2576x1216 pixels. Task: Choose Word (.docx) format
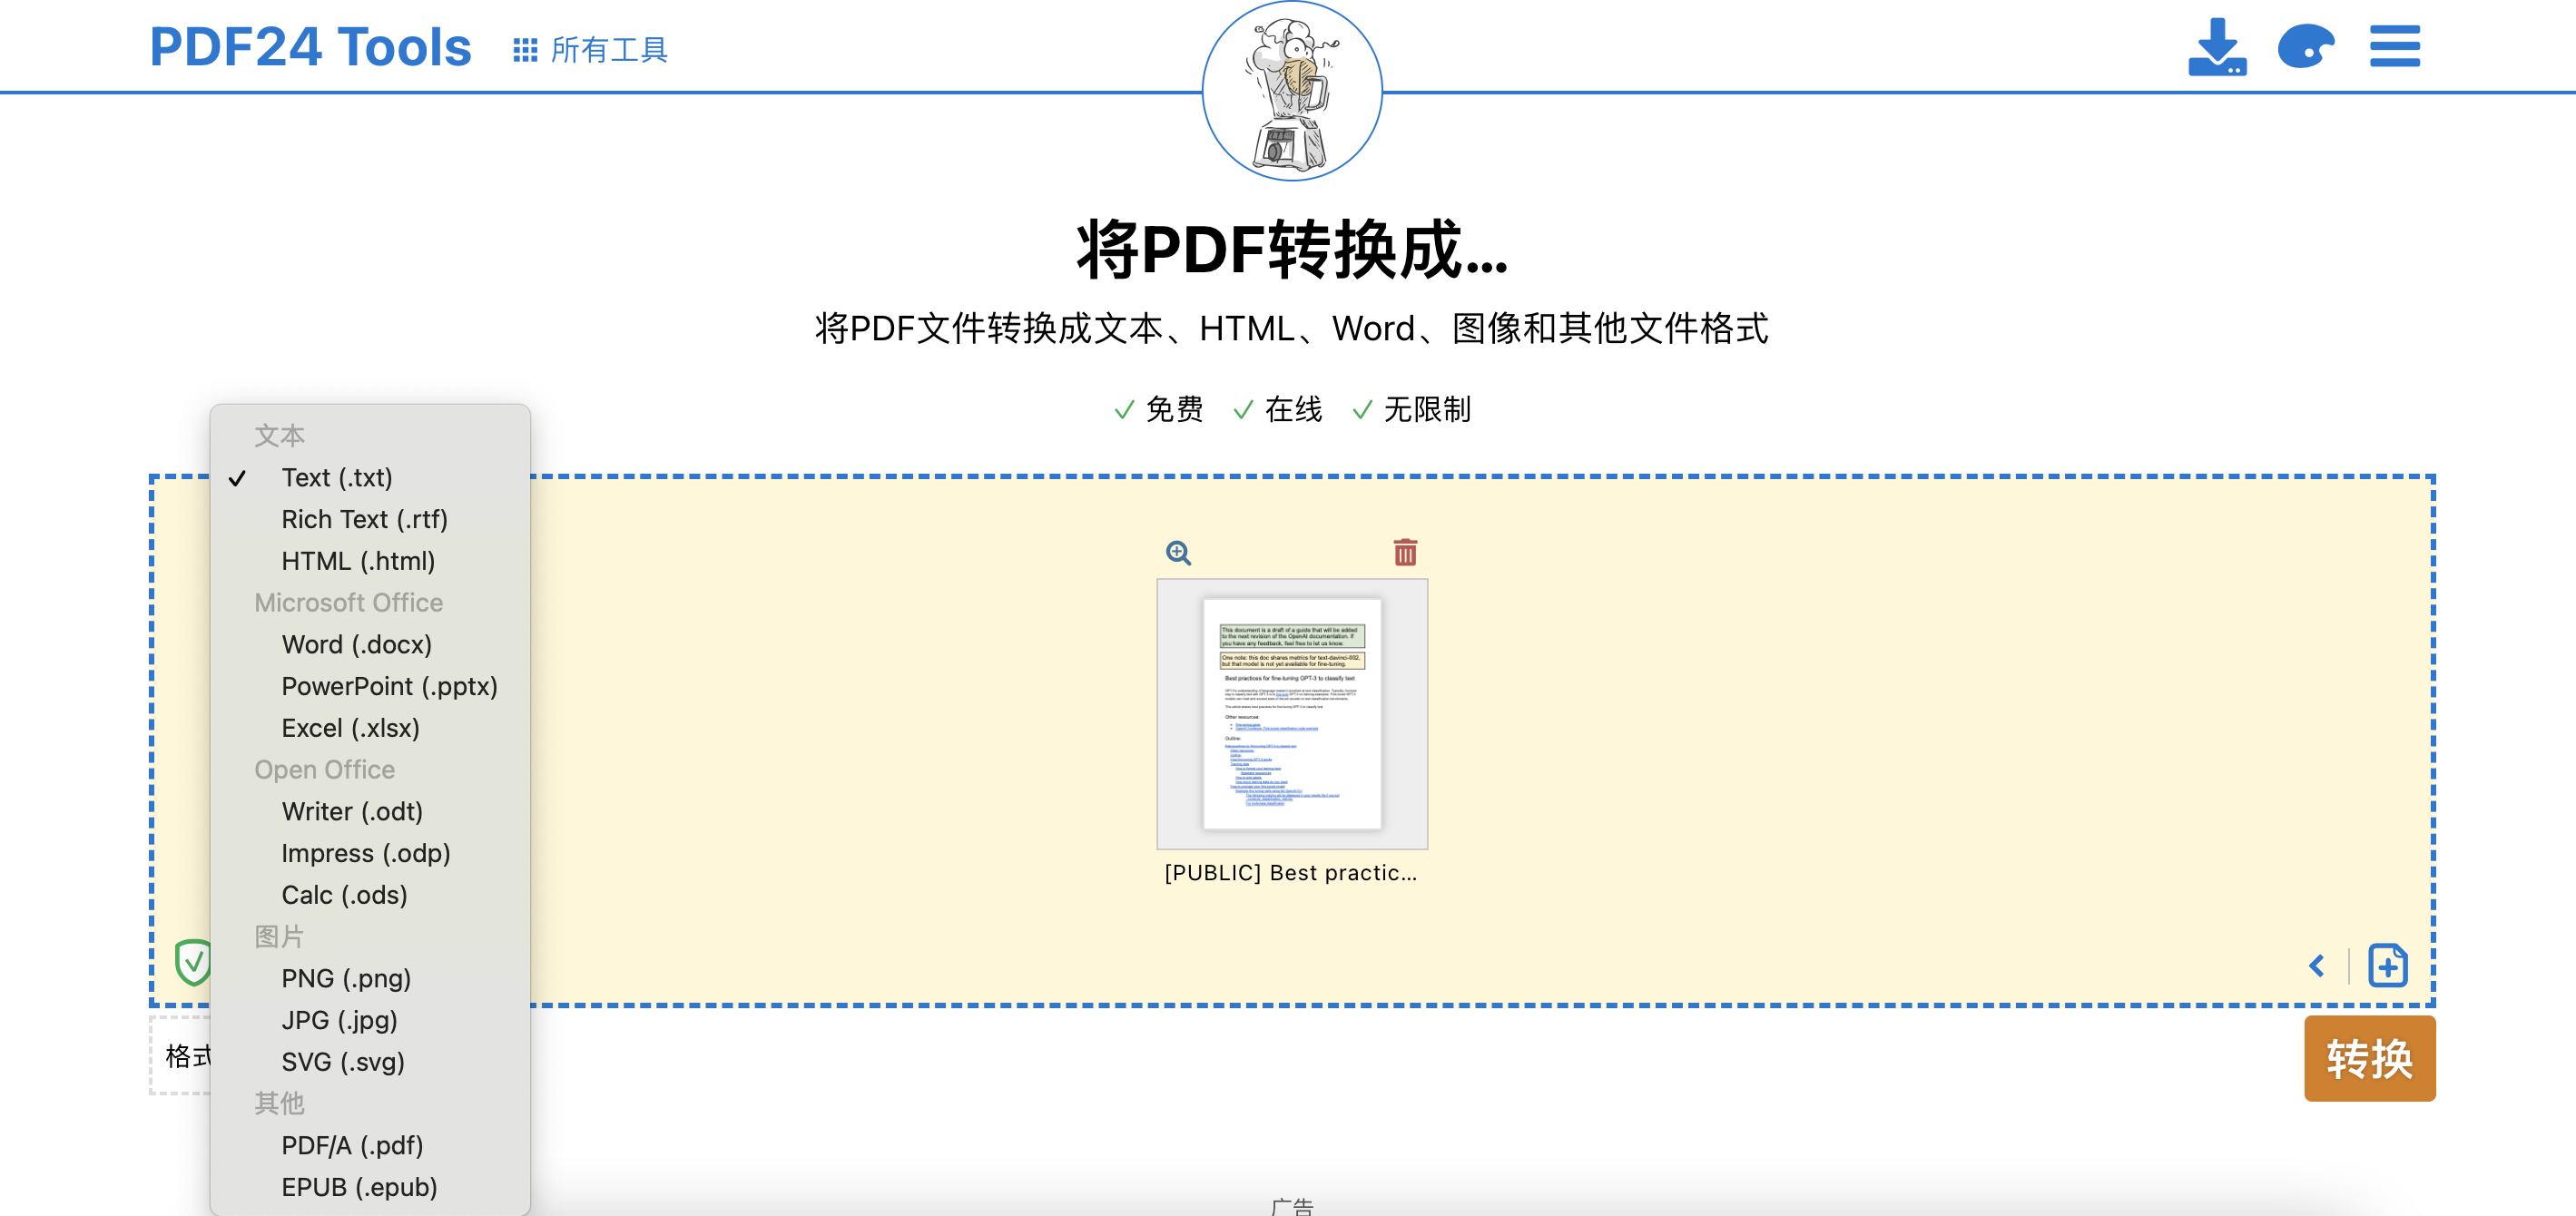tap(356, 645)
